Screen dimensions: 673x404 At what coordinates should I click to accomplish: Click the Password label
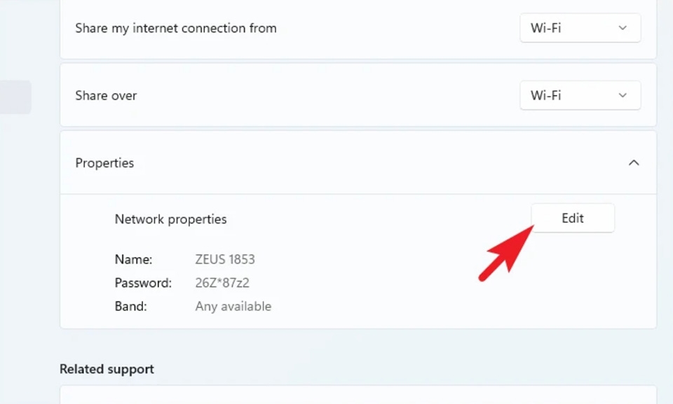pyautogui.click(x=143, y=283)
